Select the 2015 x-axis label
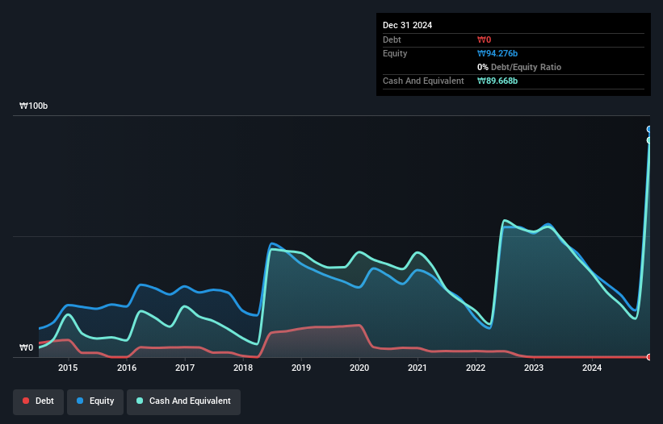This screenshot has width=663, height=424. pyautogui.click(x=68, y=368)
